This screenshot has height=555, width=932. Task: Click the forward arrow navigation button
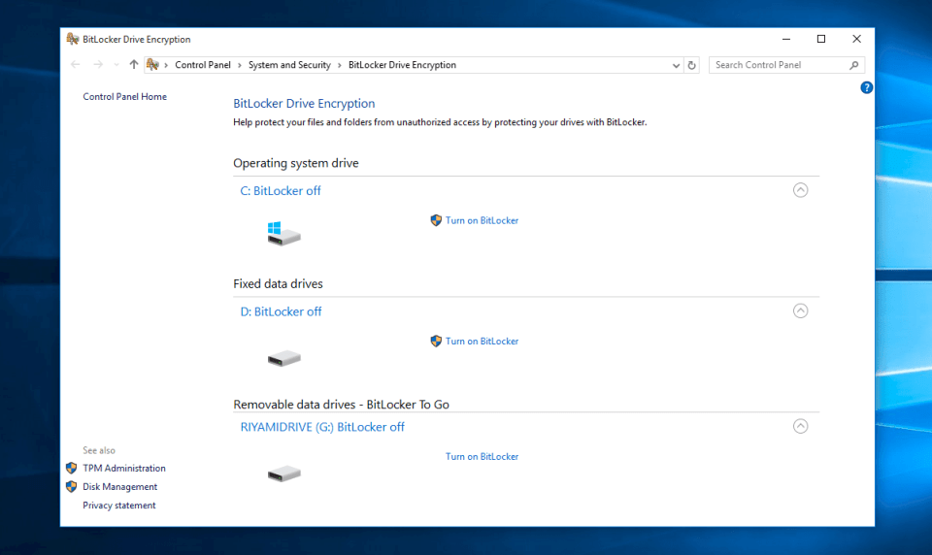98,65
